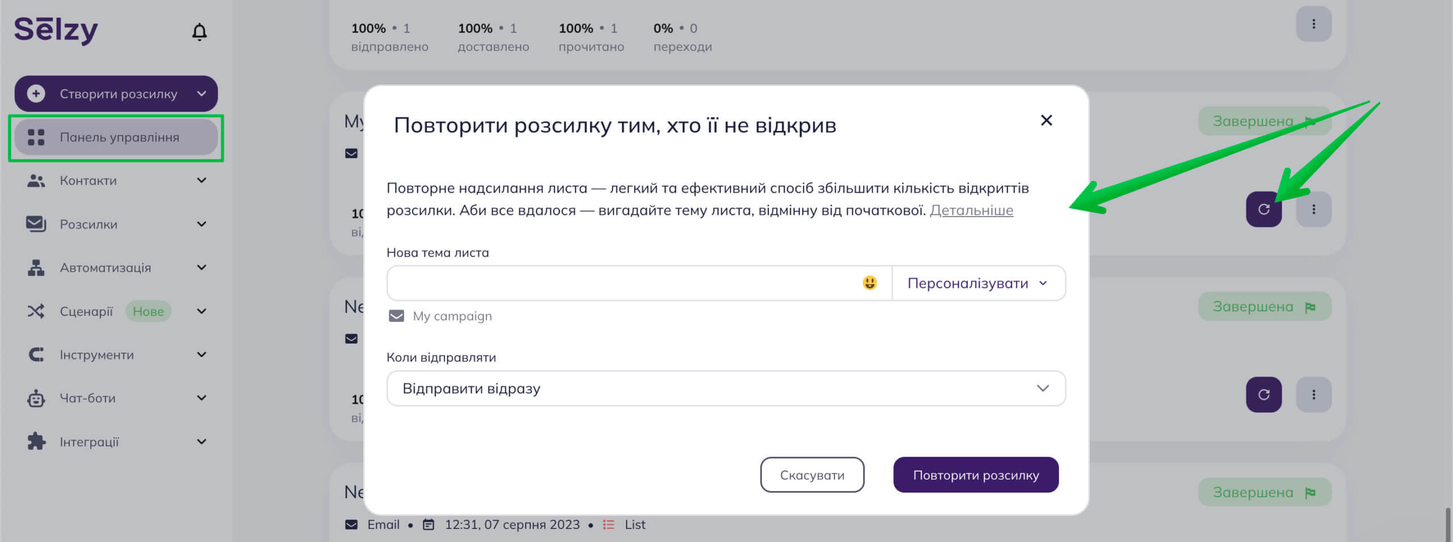
Task: Open three-dot menu beside first resend icon
Action: [x=1313, y=209]
